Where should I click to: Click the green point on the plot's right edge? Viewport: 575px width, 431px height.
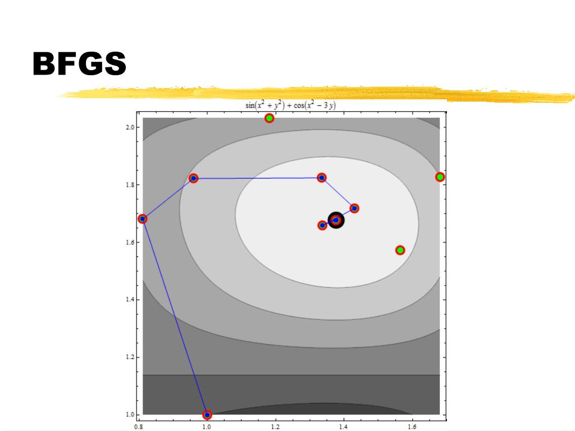(x=440, y=177)
